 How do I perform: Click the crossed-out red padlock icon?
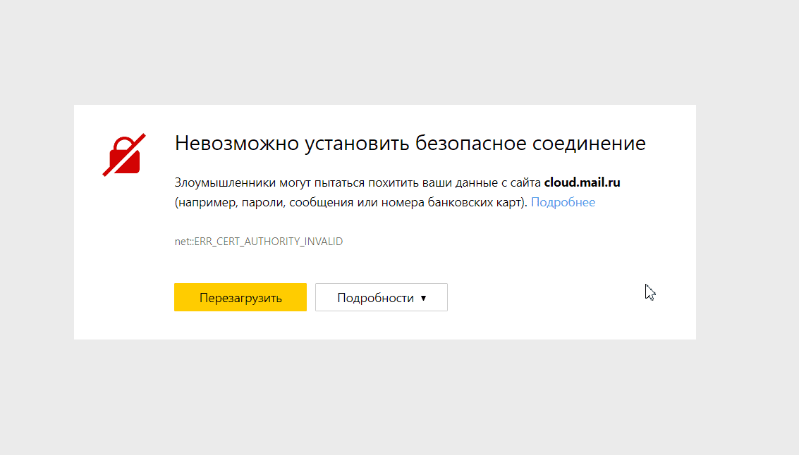(125, 154)
